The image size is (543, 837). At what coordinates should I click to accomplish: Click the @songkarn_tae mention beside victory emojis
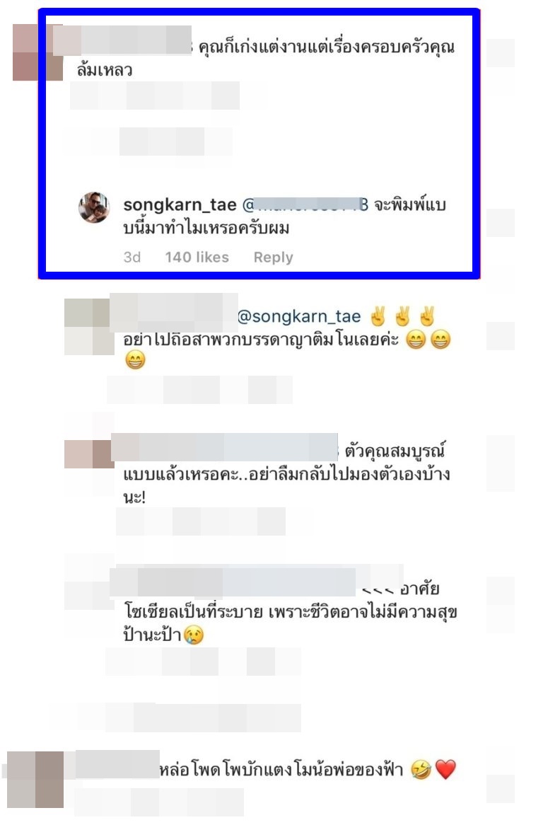[298, 316]
